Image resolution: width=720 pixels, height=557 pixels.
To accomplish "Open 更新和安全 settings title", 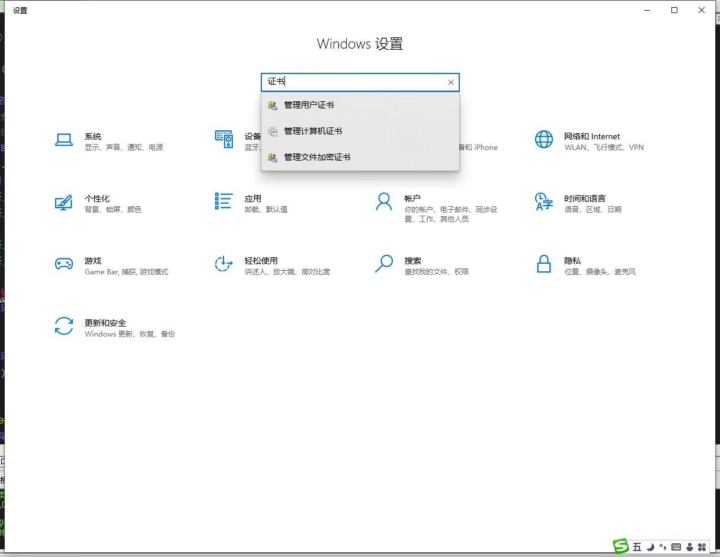I will pos(105,323).
